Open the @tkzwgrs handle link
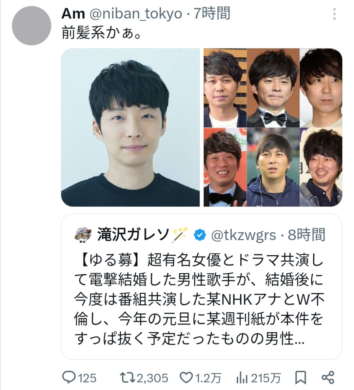This screenshot has width=354, height=390. (243, 235)
